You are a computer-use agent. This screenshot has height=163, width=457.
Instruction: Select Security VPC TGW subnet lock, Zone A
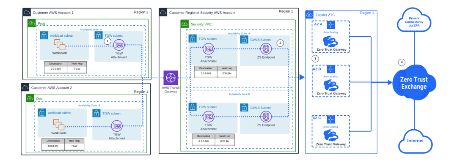[193, 38]
